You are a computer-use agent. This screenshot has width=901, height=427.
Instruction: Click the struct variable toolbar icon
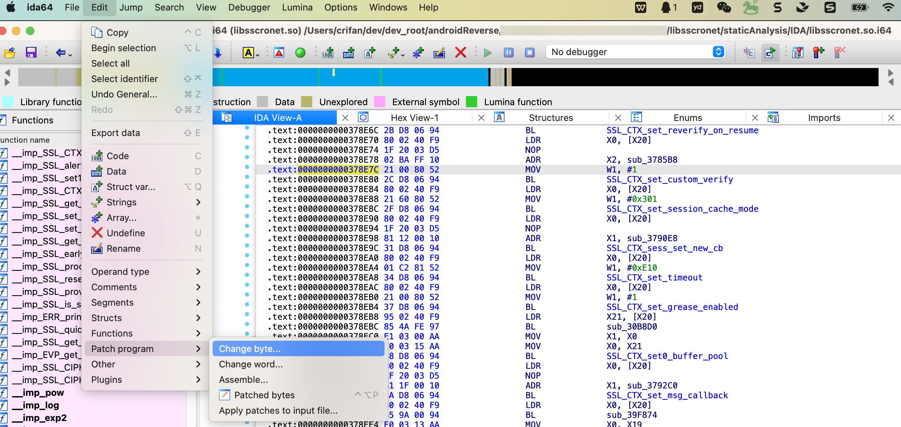[370, 53]
